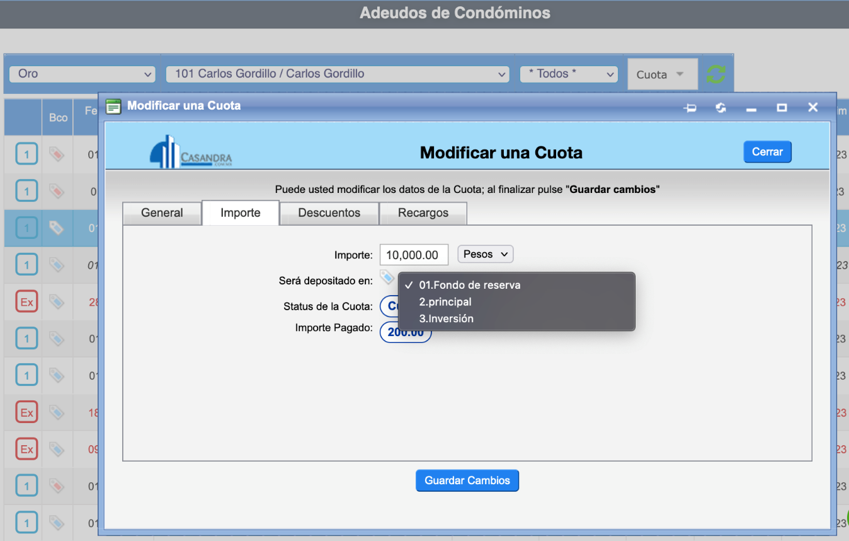Open the Pesos currency dropdown
This screenshot has width=849, height=541.
point(485,254)
